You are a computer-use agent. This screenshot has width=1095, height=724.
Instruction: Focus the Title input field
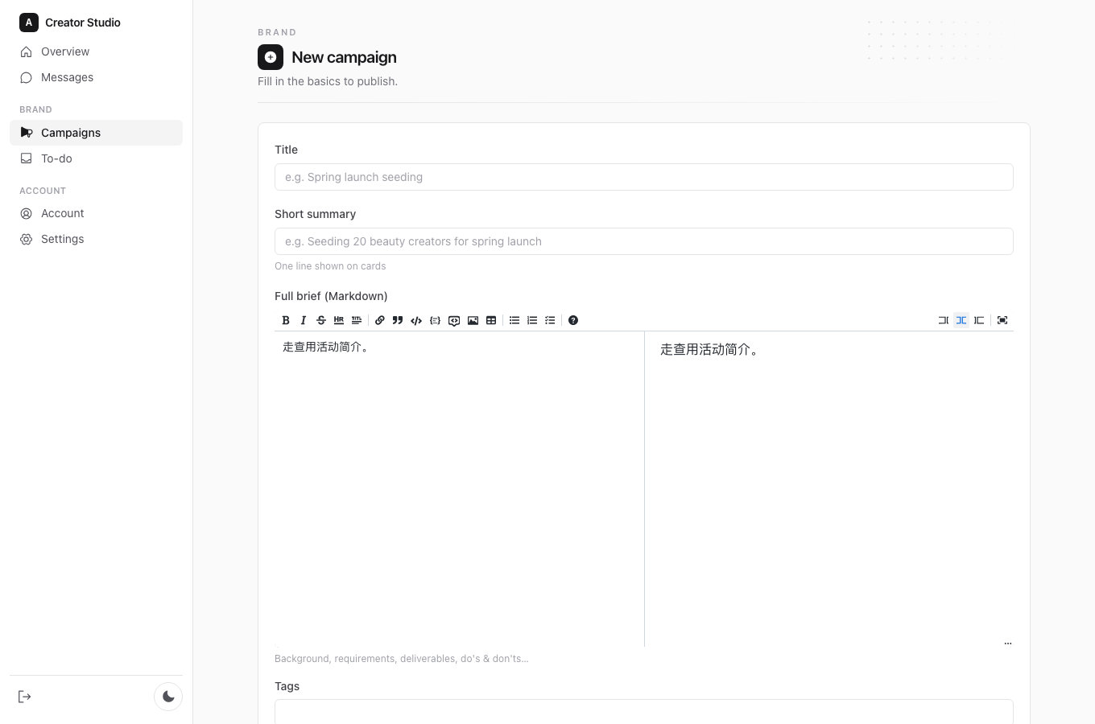(x=644, y=177)
